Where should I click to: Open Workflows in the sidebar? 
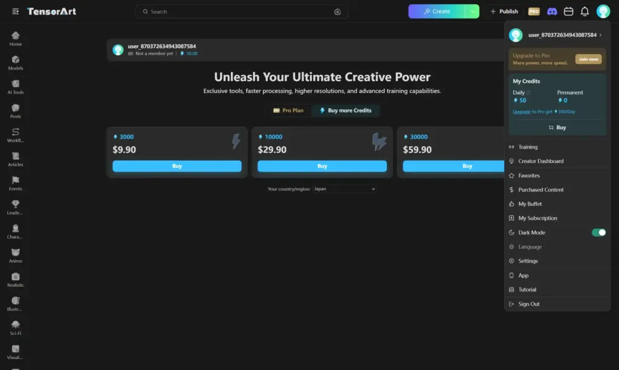[x=15, y=135]
